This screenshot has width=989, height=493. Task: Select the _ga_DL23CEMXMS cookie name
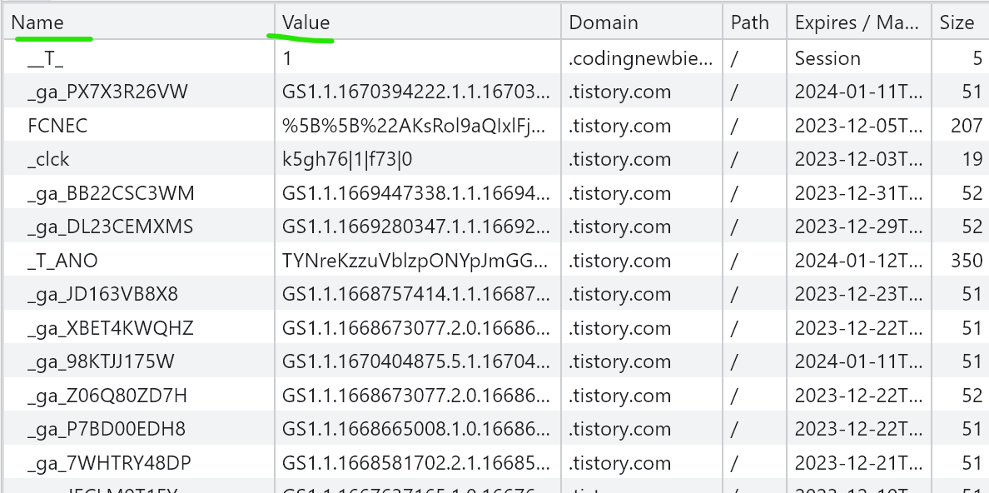click(111, 227)
